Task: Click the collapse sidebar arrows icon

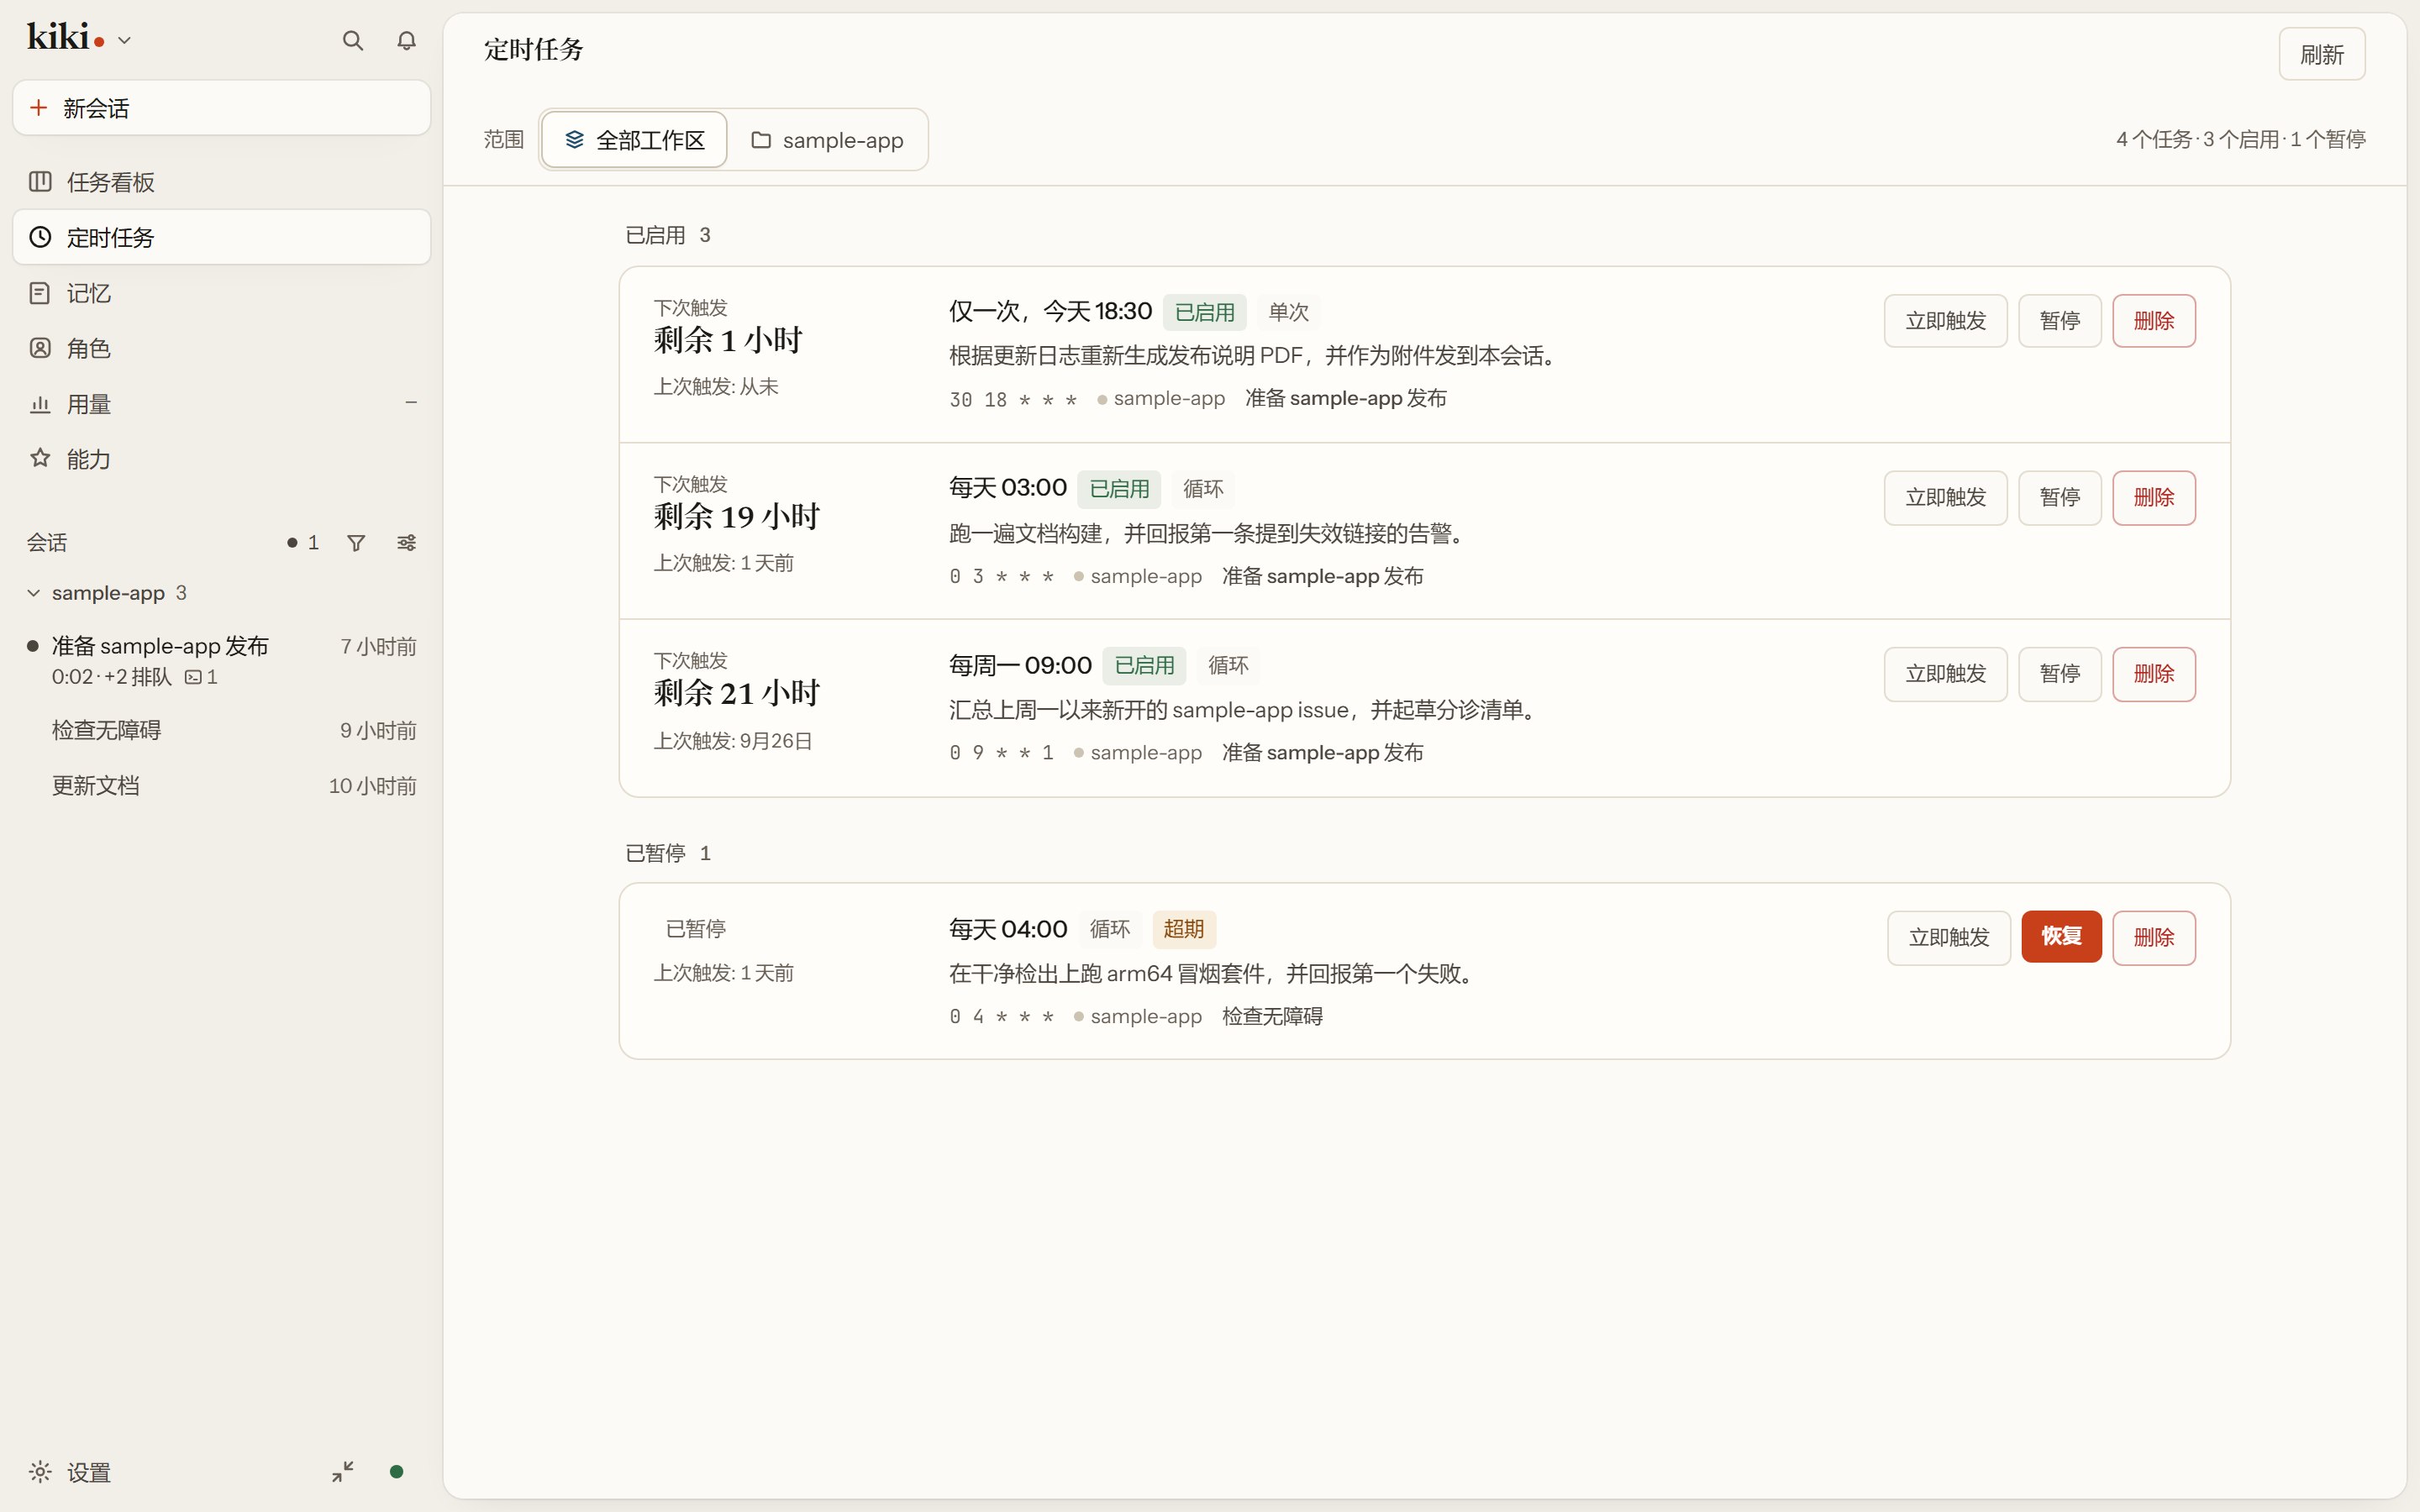Action: [x=343, y=1472]
